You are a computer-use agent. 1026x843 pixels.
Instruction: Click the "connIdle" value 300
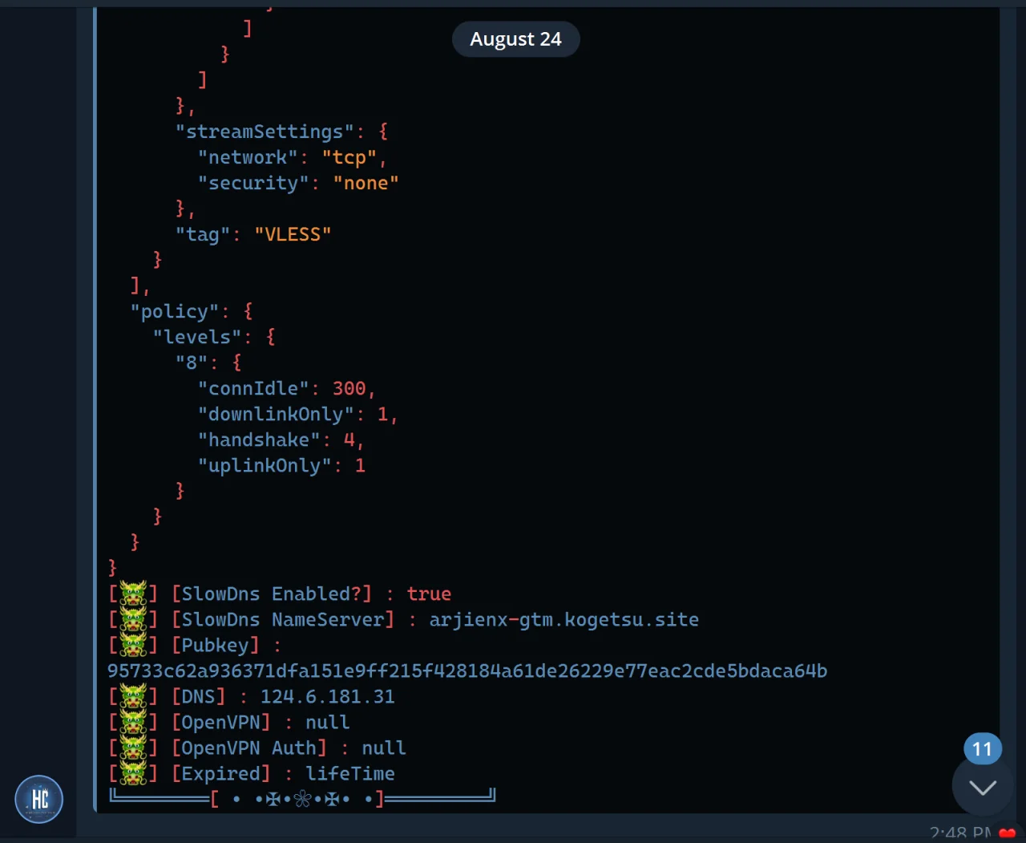(x=349, y=388)
